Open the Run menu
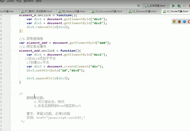Viewport: 190px width, 131px height. tap(2, 1)
